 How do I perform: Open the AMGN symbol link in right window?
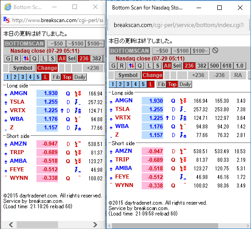[x=124, y=100]
